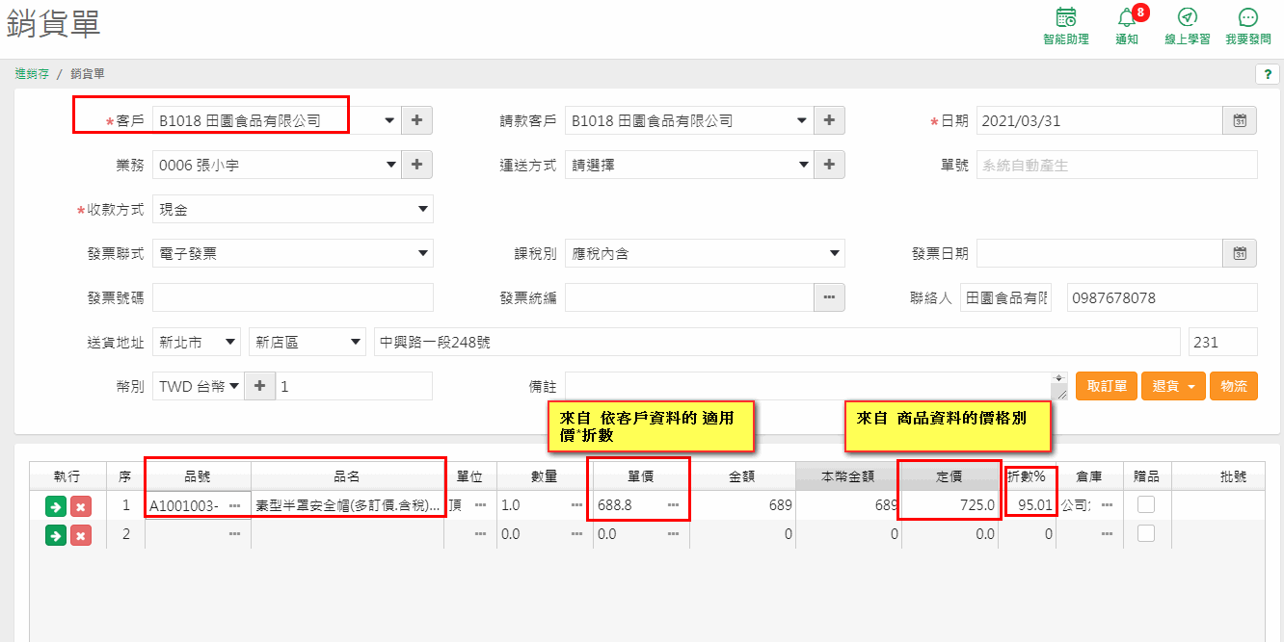Add new 運送方式 with plus button
1284x642 pixels.
tap(829, 165)
